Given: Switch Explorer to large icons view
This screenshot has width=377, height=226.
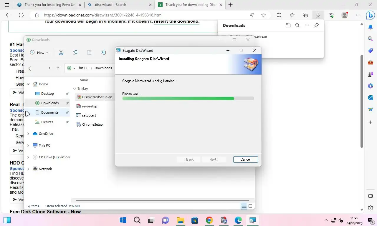Looking at the screenshot, I should pyautogui.click(x=250, y=206).
